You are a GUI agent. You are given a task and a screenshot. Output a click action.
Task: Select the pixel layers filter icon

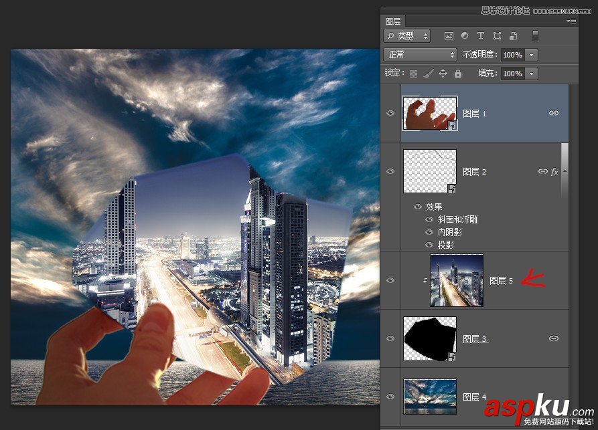pos(450,35)
